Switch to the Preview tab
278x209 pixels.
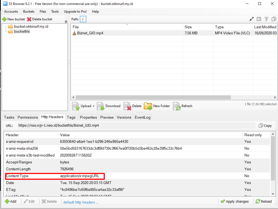click(107, 117)
